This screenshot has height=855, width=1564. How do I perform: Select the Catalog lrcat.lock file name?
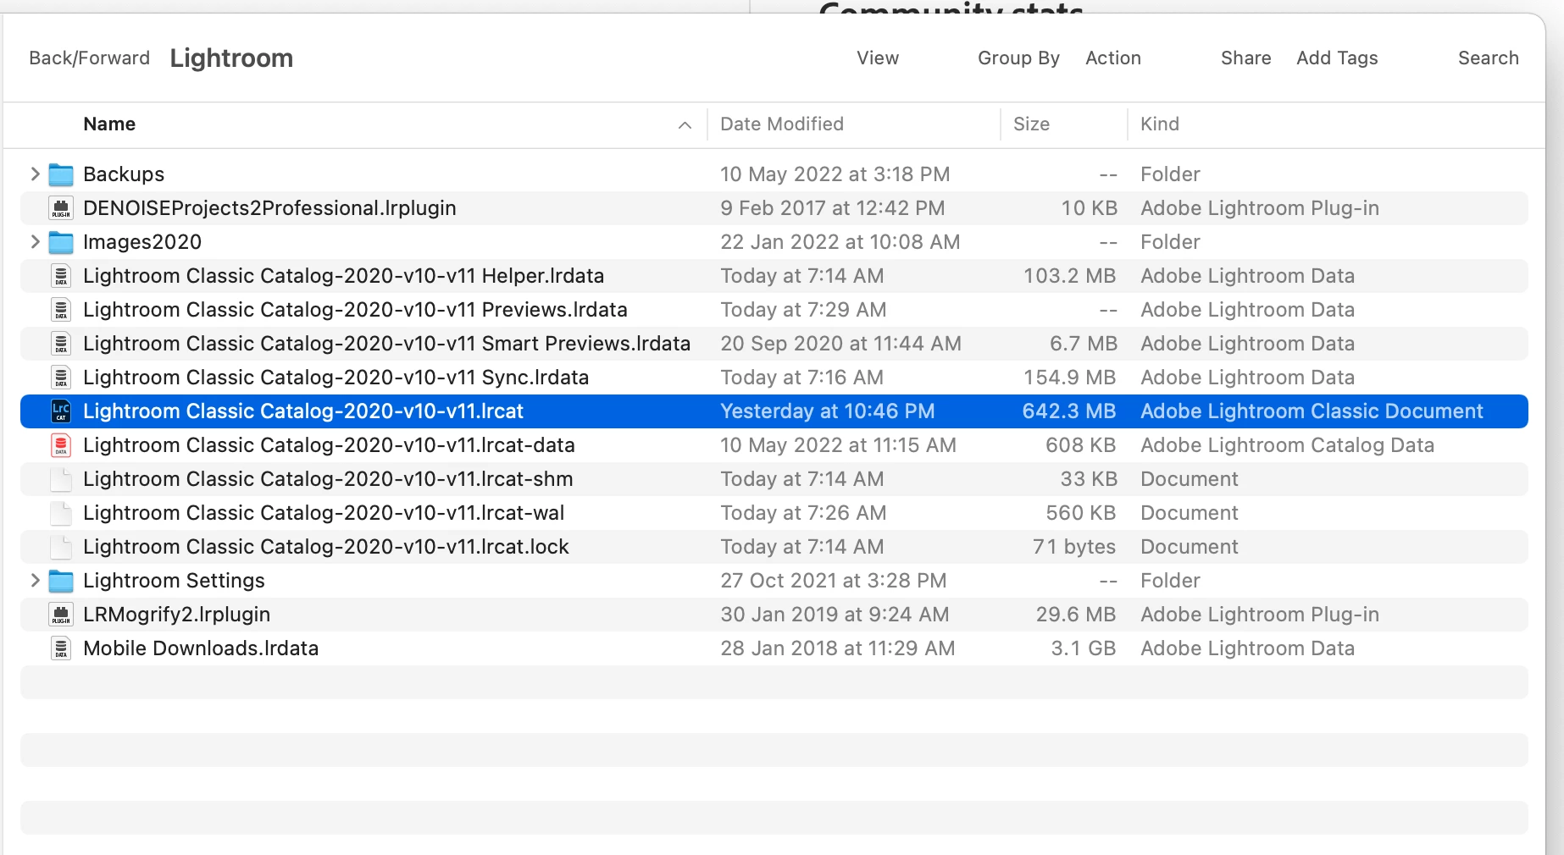click(326, 547)
